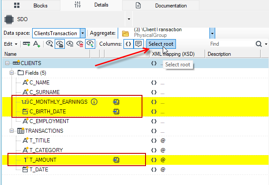The height and width of the screenshot is (185, 269).
Task: Collapse the Fields (5) folder
Action: coord(11,73)
